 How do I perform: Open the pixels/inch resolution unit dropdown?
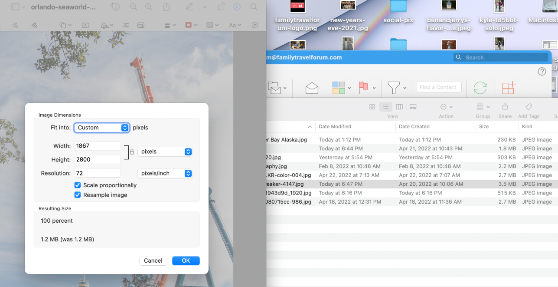[165, 173]
